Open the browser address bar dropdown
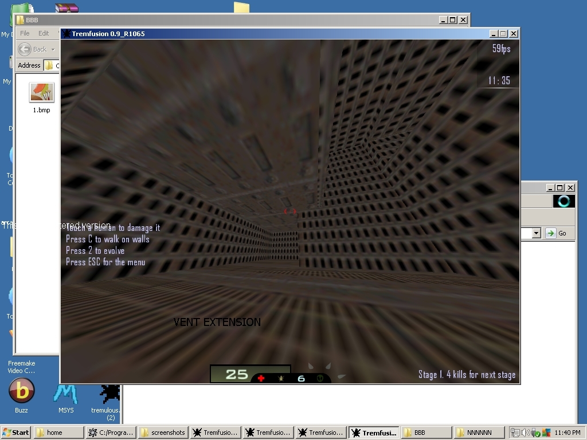587x440 pixels. point(537,233)
